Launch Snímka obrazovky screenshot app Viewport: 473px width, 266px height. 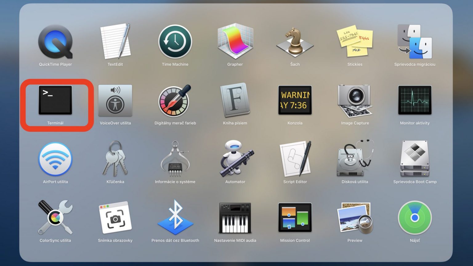tap(115, 218)
